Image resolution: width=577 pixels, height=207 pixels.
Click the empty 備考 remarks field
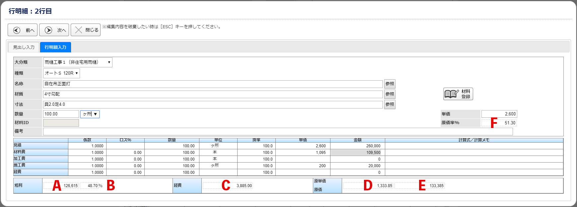pyautogui.click(x=277, y=132)
